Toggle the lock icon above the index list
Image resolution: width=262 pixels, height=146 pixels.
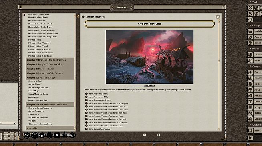24,15
